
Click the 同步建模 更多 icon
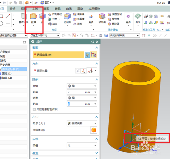[x=128, y=16]
